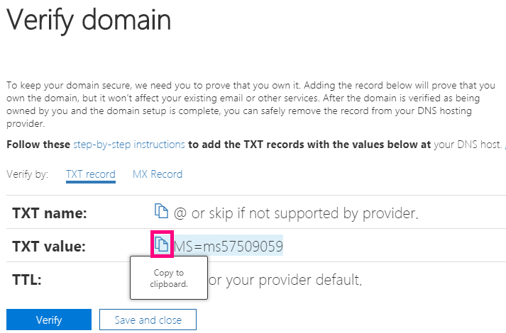Click the 'or your provider default' TTL text

click(x=285, y=280)
